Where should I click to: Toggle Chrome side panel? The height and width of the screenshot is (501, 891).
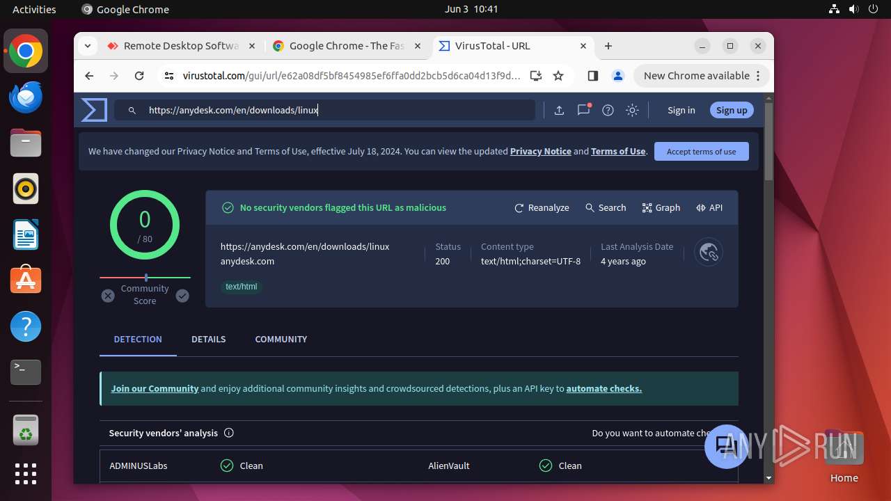pos(592,76)
